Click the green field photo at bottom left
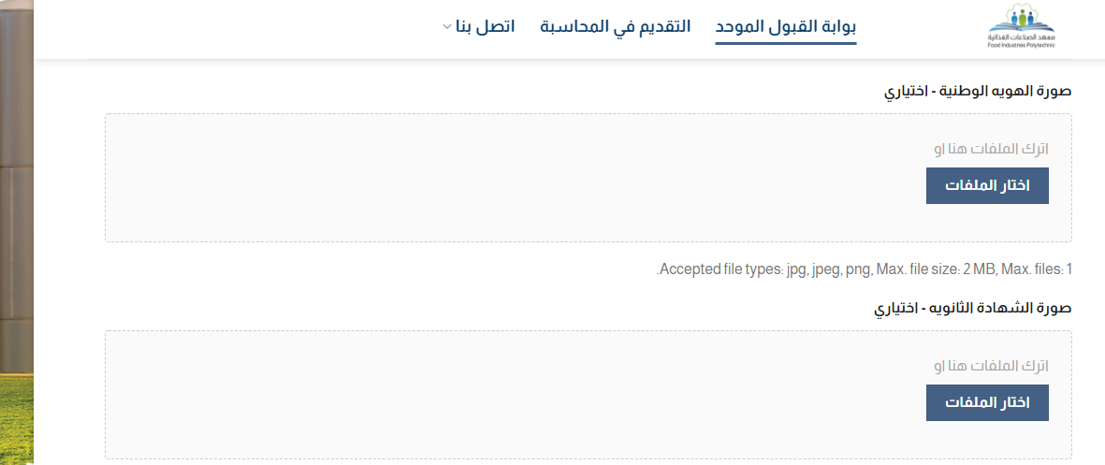1105x465 pixels. click(x=16, y=421)
